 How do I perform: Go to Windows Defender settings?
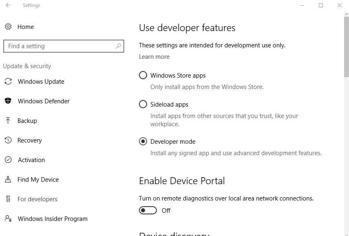(44, 101)
